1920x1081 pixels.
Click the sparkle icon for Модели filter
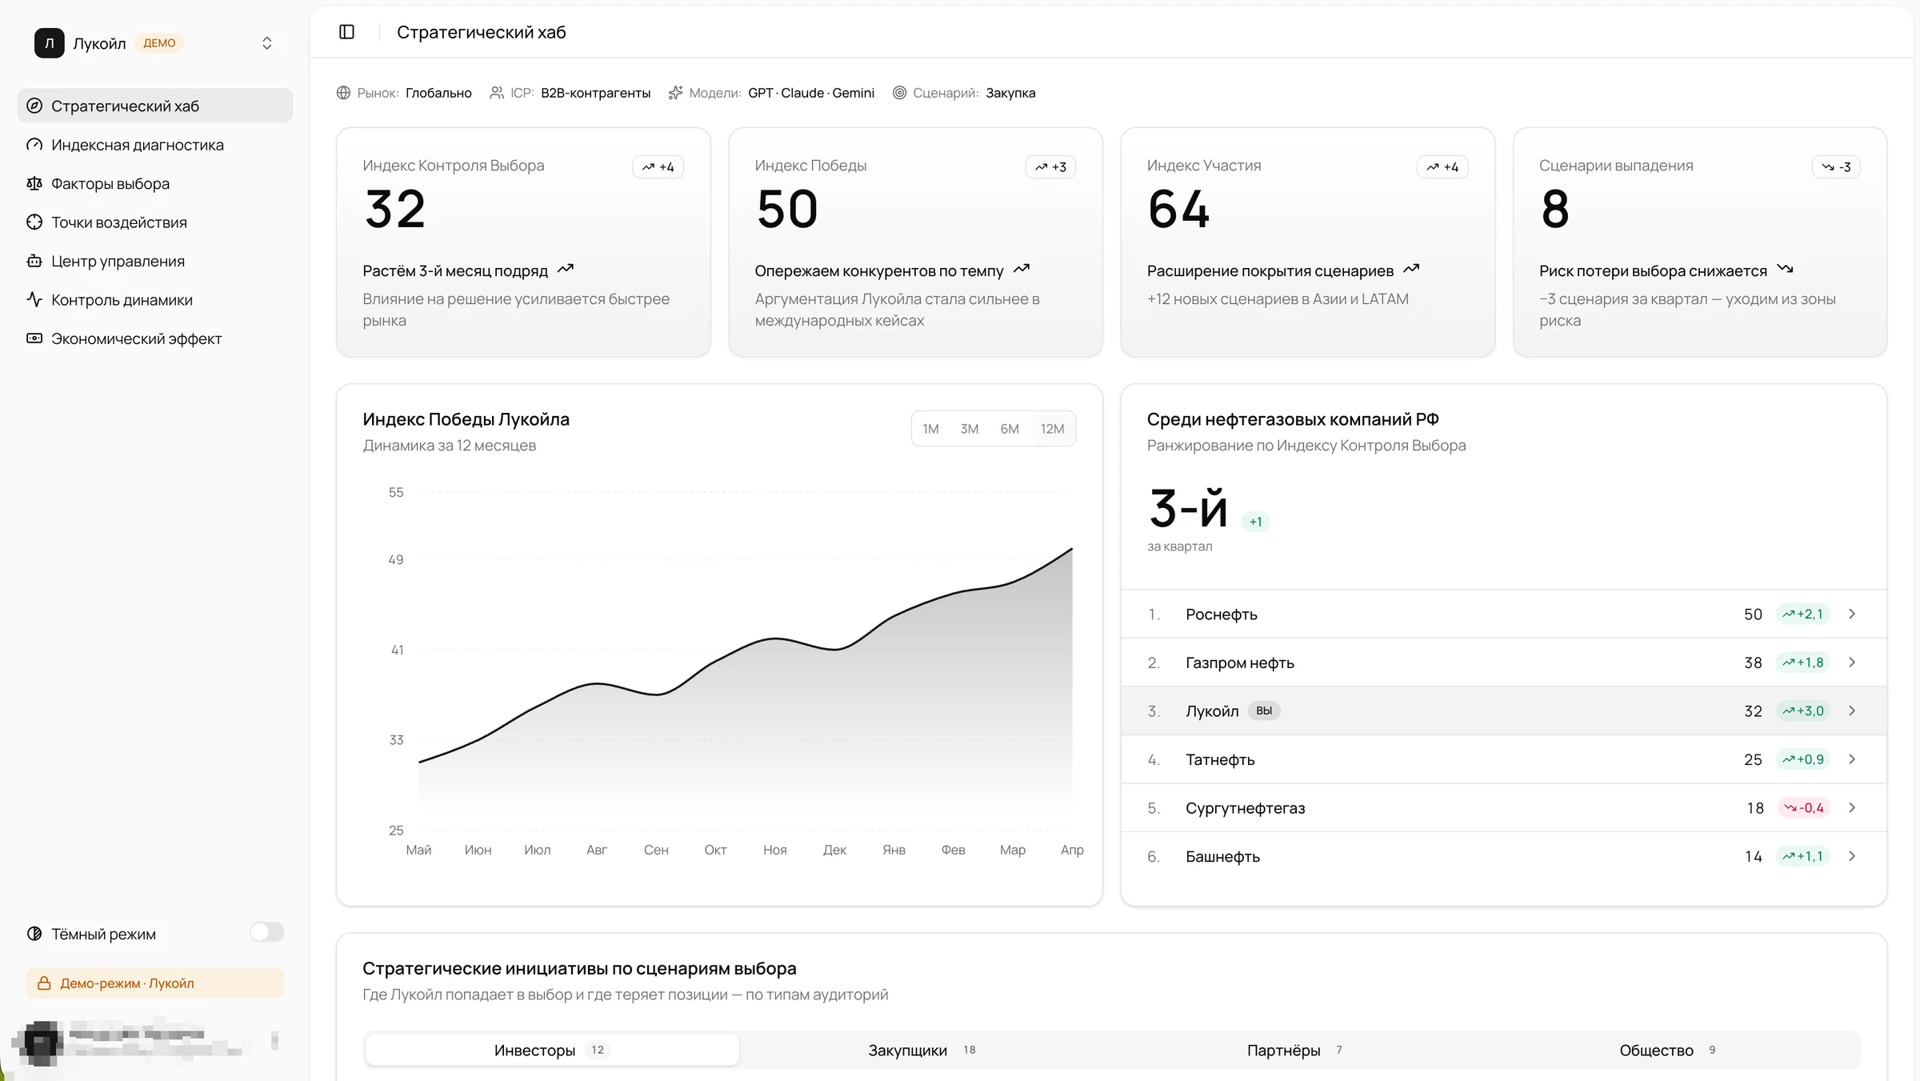click(x=676, y=93)
